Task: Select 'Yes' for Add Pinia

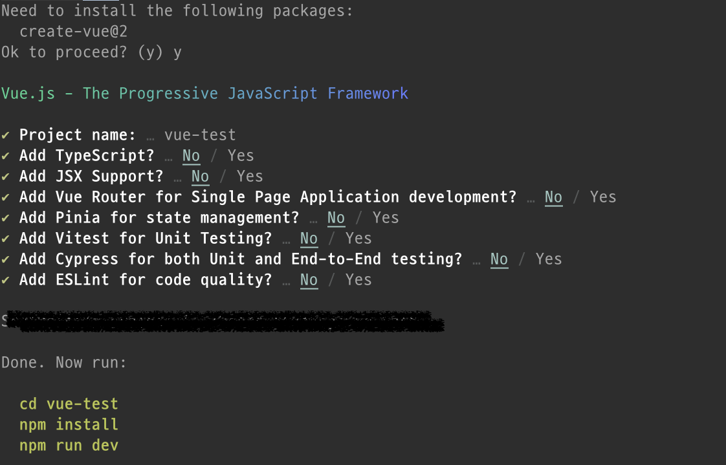Action: tap(386, 217)
